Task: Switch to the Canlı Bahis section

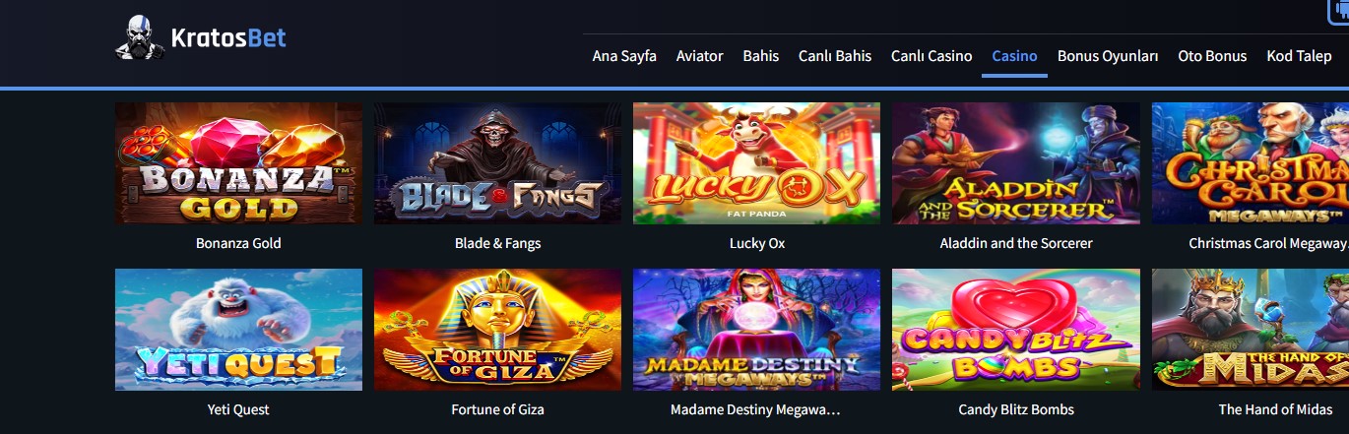Action: coord(835,56)
